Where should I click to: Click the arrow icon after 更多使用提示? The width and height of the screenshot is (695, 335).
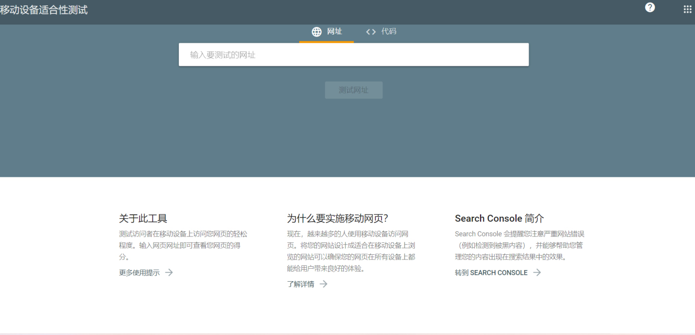169,273
